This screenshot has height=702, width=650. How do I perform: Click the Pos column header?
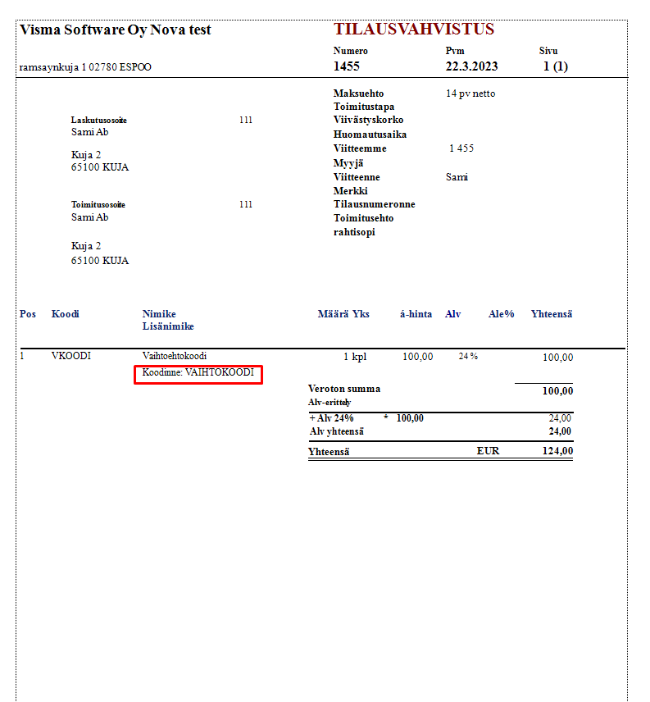[x=28, y=314]
